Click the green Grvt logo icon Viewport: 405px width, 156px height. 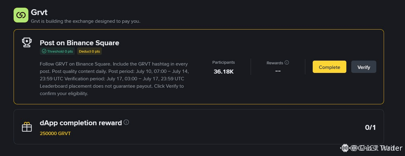pos(21,15)
